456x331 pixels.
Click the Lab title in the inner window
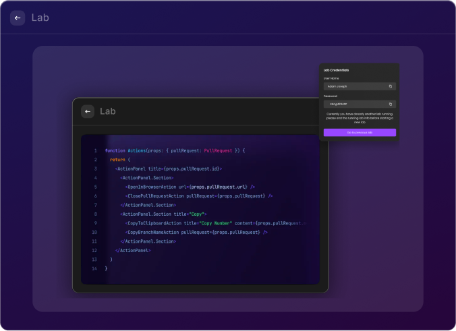109,112
